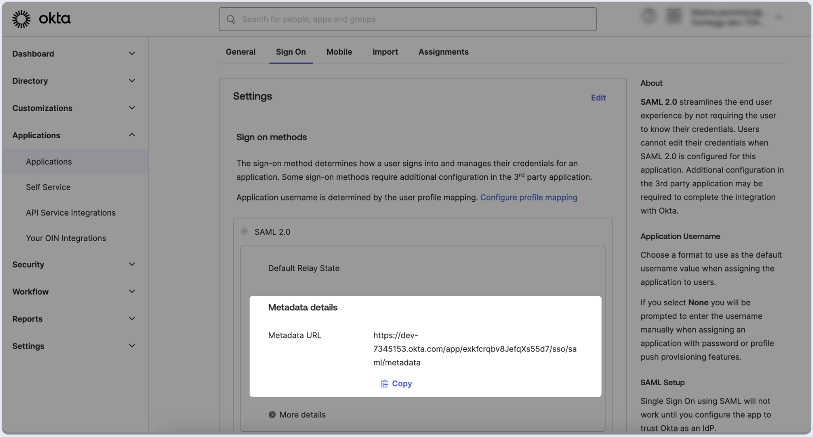Expand the Directory section chevron
This screenshot has height=437, width=813.
(132, 81)
